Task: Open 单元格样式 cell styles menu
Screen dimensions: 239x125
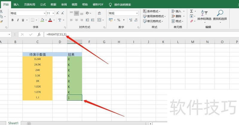Action: 153,21
